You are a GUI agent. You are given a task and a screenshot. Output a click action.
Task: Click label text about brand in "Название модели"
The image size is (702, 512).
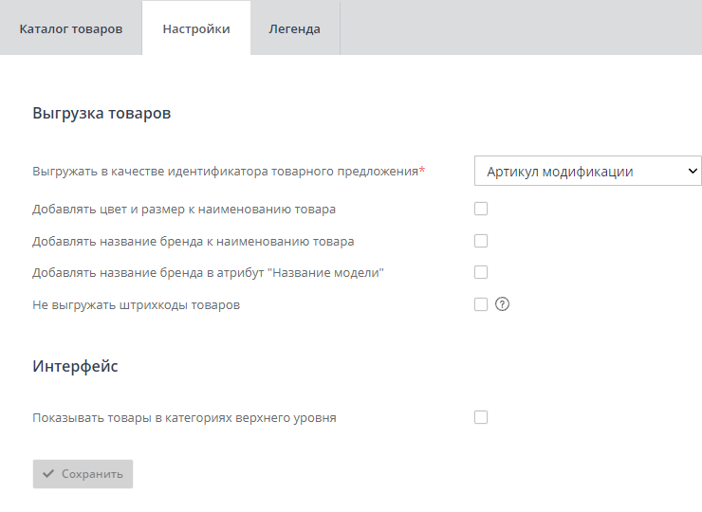[x=208, y=273]
